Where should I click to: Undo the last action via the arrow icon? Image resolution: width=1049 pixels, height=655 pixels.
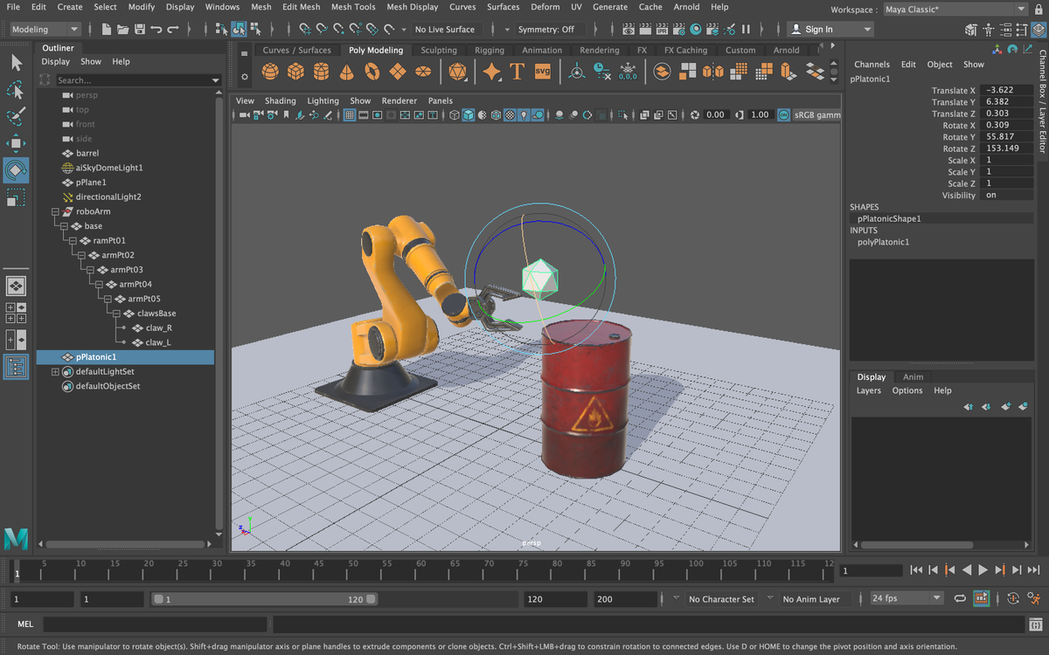156,29
